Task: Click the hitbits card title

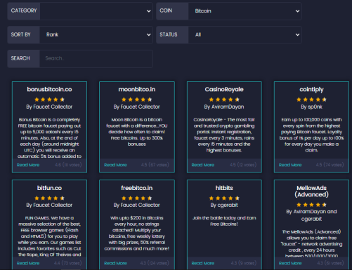Action: point(224,188)
